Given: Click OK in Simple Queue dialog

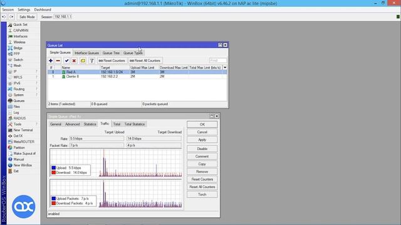Looking at the screenshot, I should [x=202, y=124].
